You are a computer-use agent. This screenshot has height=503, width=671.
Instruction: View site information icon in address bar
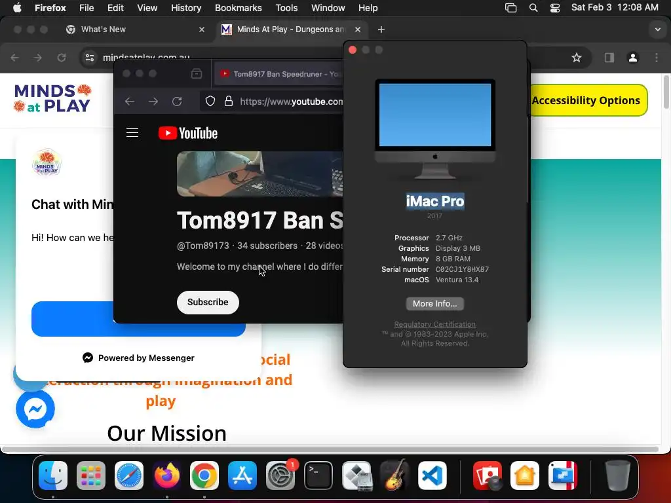click(x=89, y=58)
